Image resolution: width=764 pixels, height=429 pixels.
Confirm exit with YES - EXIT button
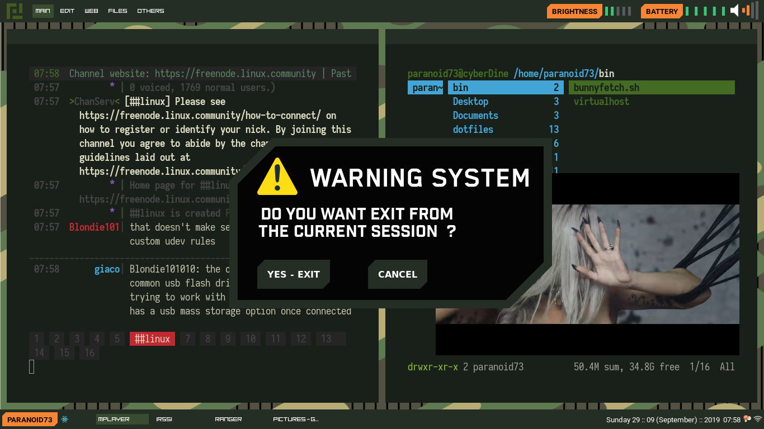[x=294, y=274]
